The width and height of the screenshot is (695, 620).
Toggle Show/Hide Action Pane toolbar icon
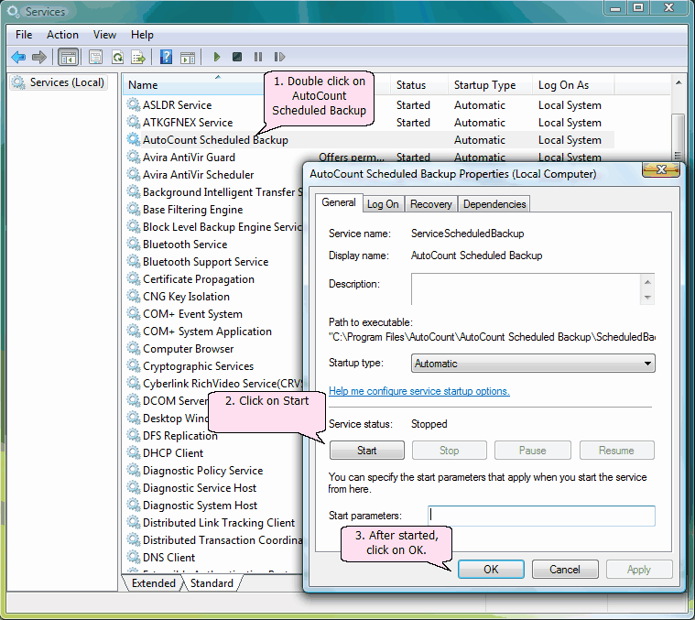[x=188, y=57]
